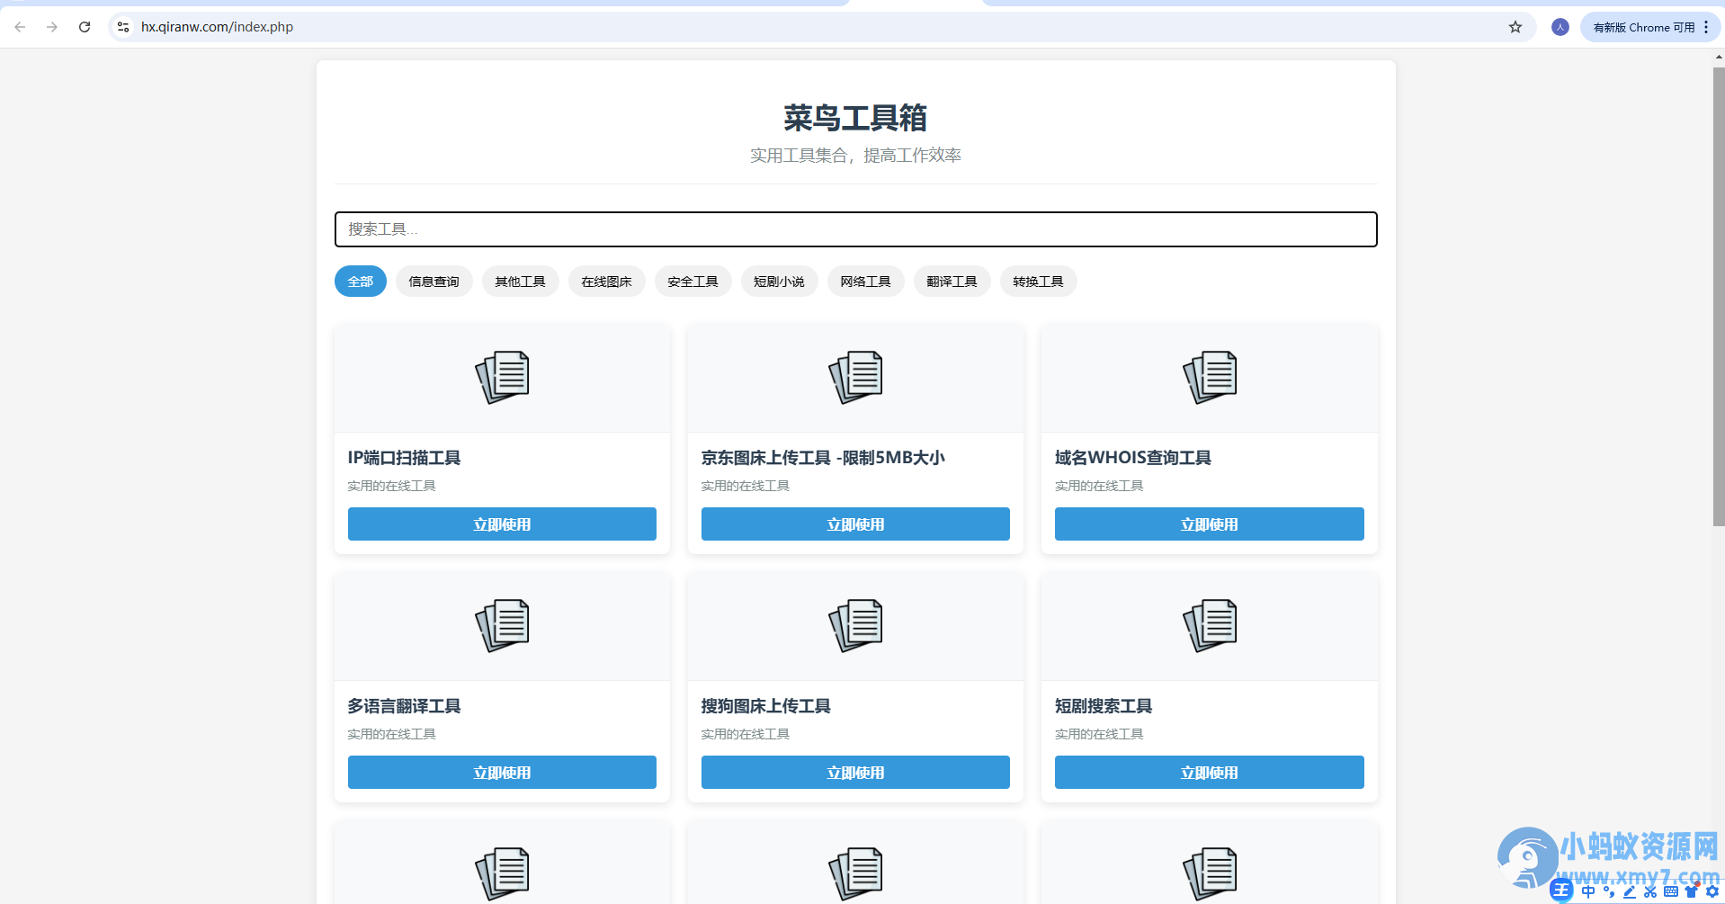Click the page vertical scrollbar thumb
1725x904 pixels.
point(1719,297)
